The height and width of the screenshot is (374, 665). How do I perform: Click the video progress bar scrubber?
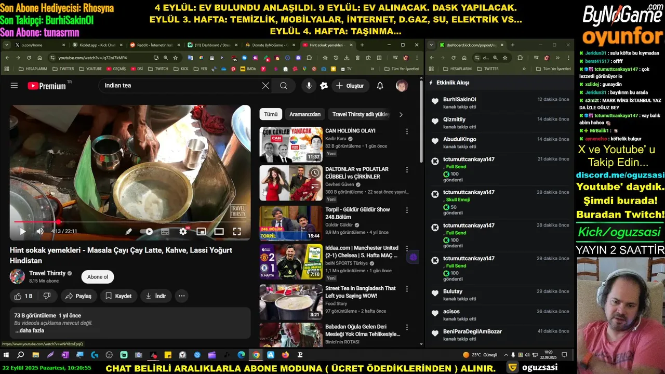pyautogui.click(x=58, y=222)
